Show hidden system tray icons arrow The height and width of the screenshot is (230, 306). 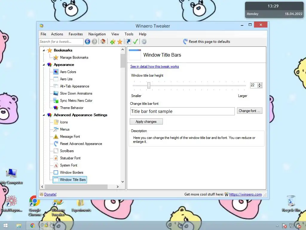277,226
